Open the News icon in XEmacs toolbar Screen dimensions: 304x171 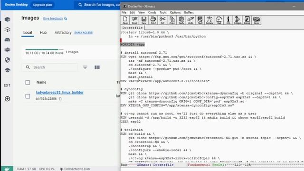point(256,20)
